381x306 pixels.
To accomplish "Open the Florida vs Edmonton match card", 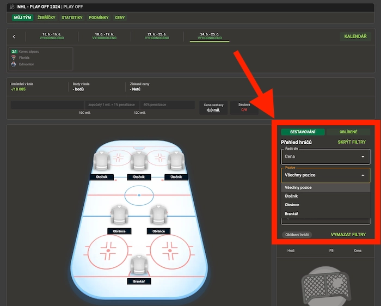I will coord(40,58).
